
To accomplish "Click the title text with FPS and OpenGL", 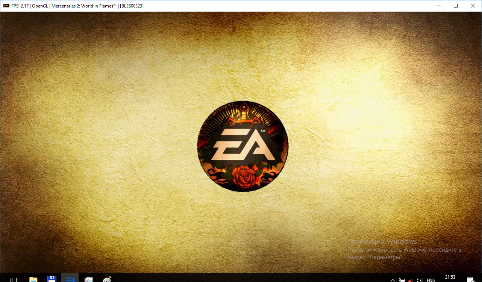I will pyautogui.click(x=77, y=6).
